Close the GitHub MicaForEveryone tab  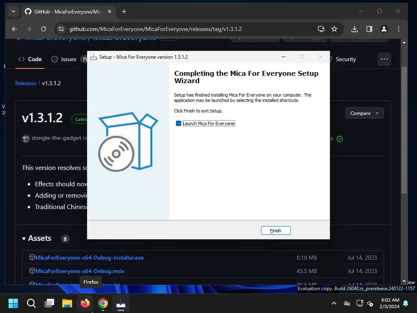click(x=109, y=11)
